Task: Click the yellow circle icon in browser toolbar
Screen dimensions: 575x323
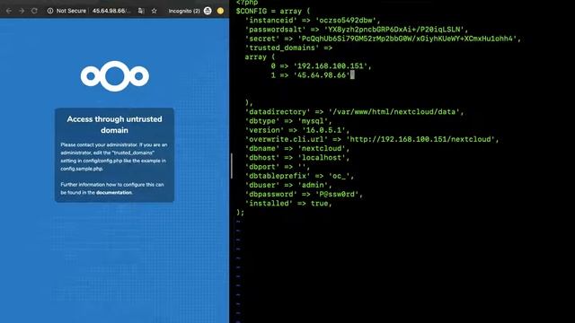Action: (220, 11)
